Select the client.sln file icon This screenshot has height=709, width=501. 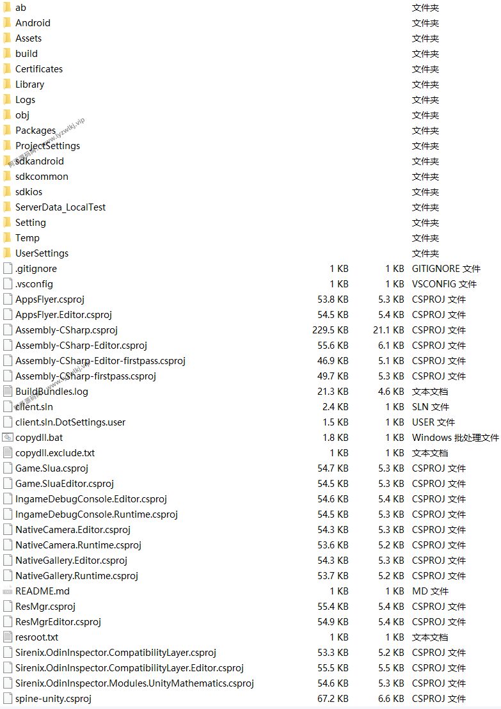8,407
